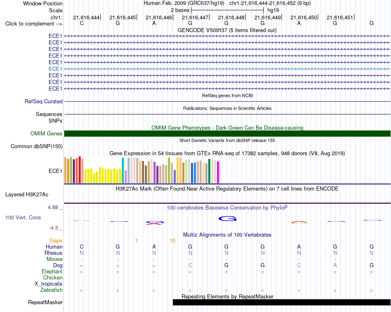This screenshot has height=312, width=391.
Task: Click 'Multiz Alignments of 100 Vertebrates' title
Action: (x=227, y=235)
